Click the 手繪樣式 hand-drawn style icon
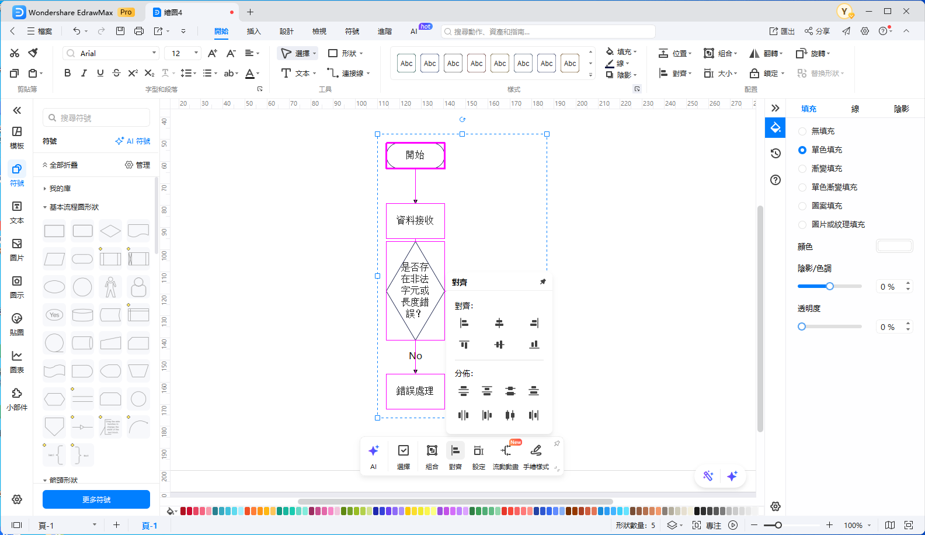Viewport: 925px width, 535px height. 535,451
